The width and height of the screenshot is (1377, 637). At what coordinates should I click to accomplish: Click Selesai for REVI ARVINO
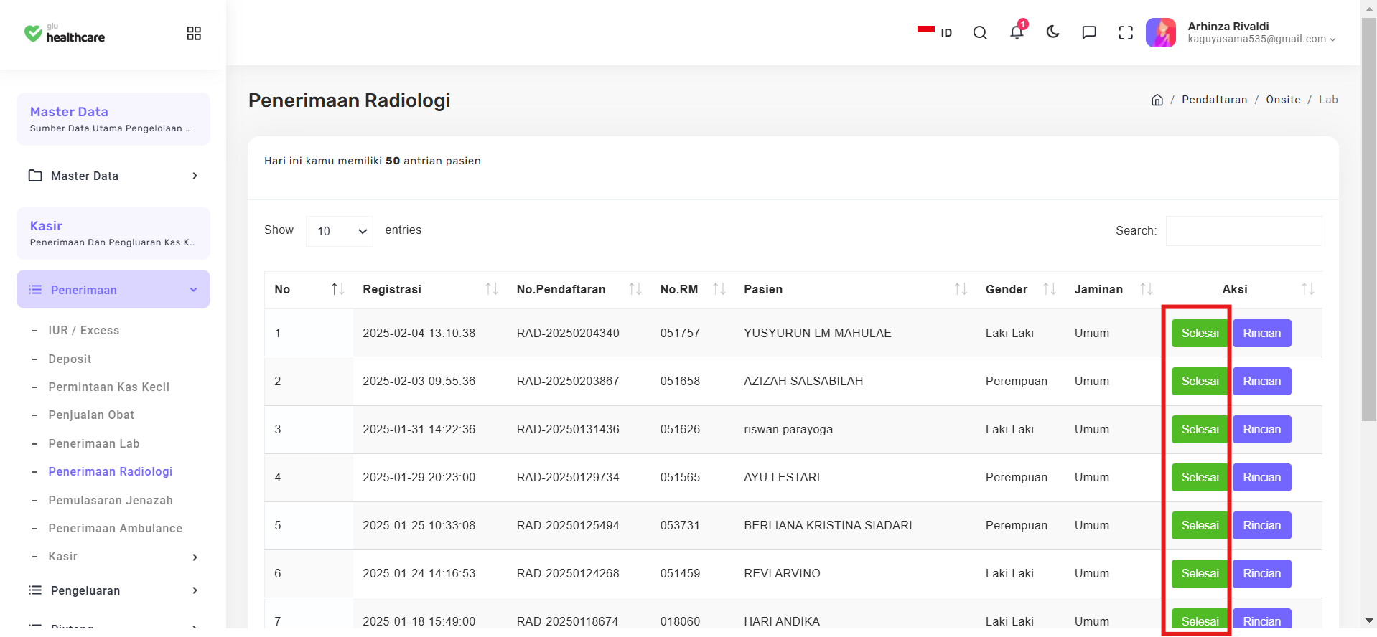click(1200, 573)
